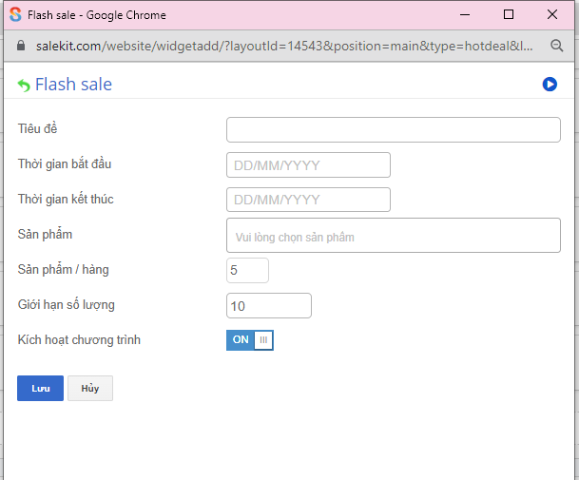
Task: Click the zoom magnifier icon in address bar
Action: tap(557, 45)
